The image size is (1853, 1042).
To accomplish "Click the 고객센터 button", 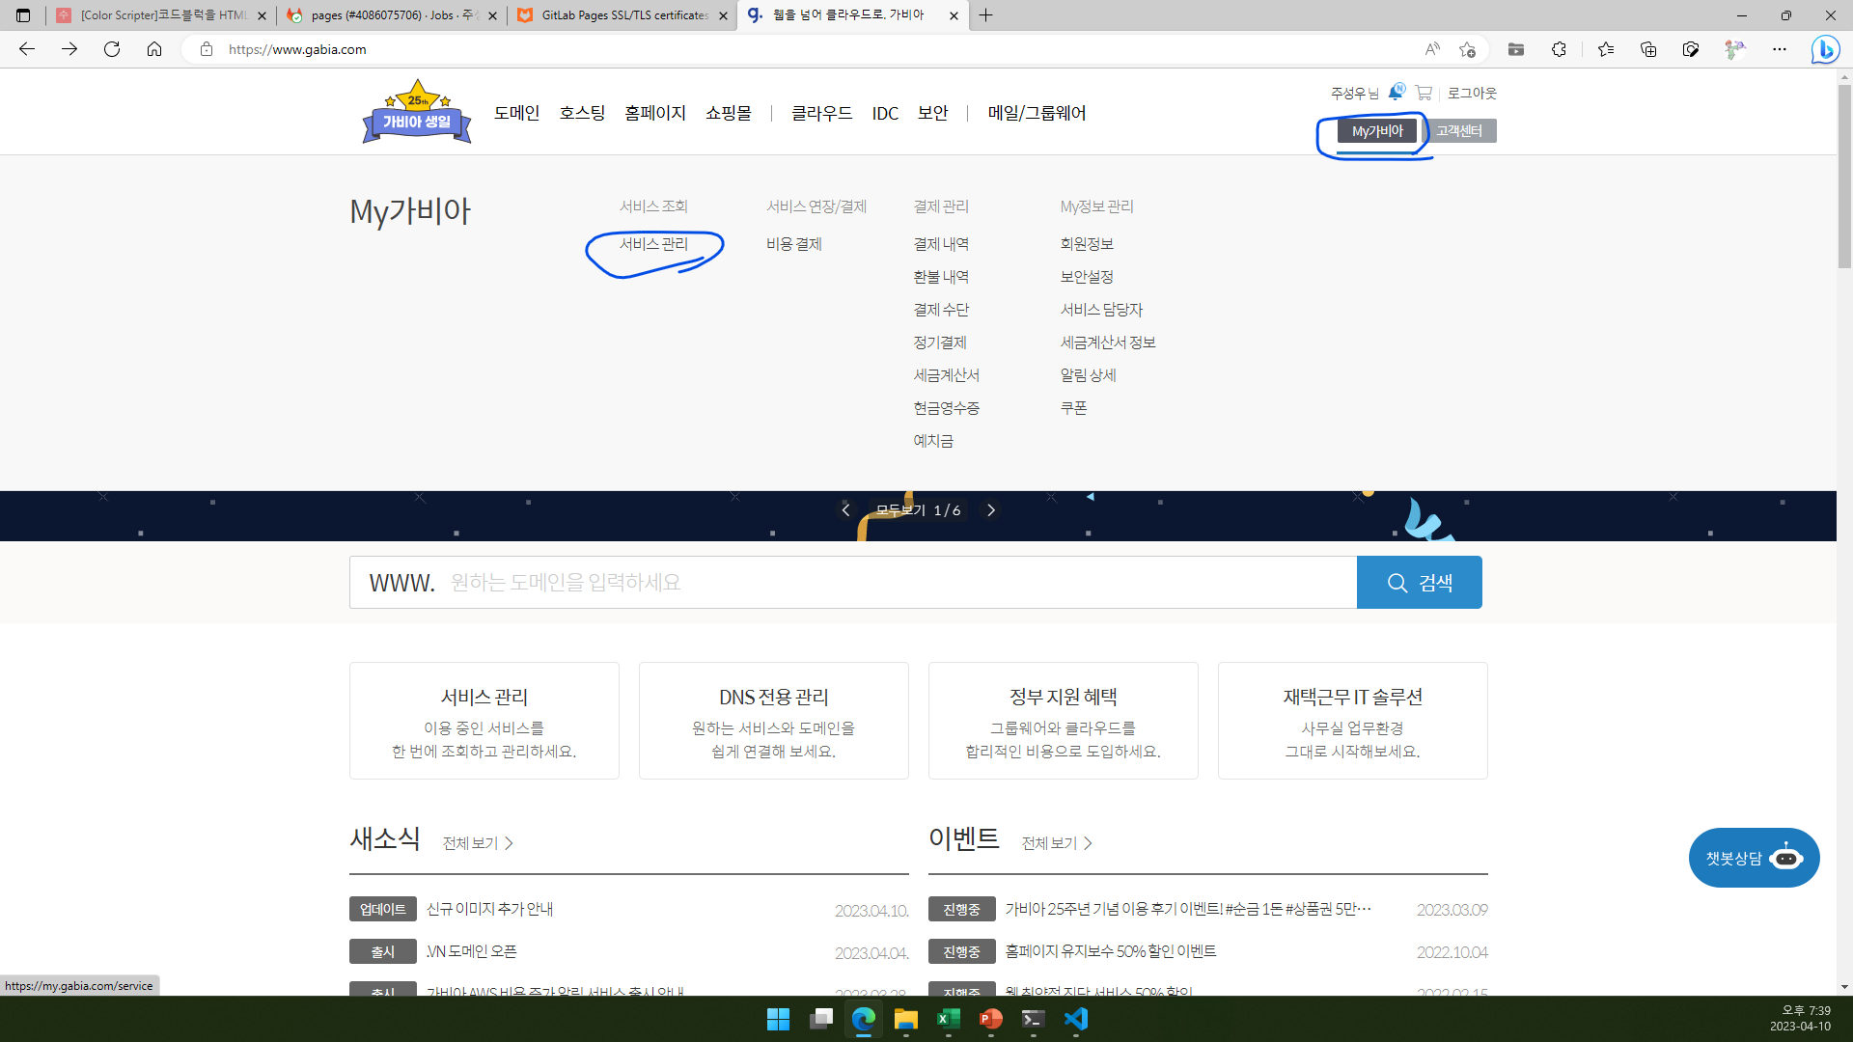I will 1459,131.
